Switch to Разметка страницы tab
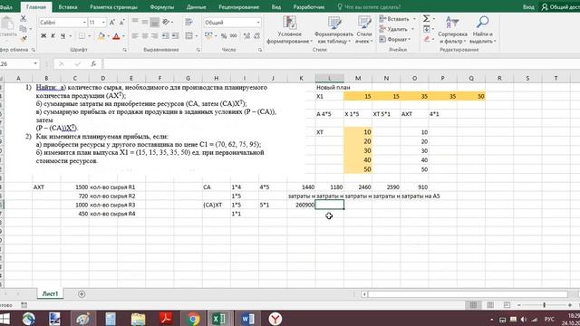 pyautogui.click(x=113, y=7)
